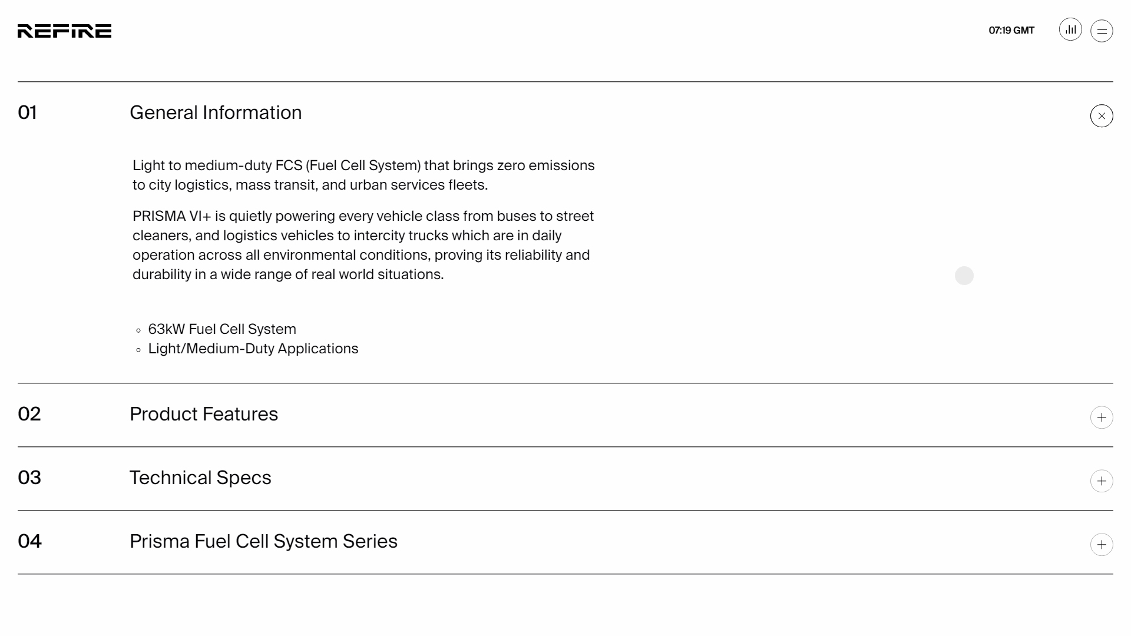
Task: Click the REFIRE logo
Action: point(64,31)
